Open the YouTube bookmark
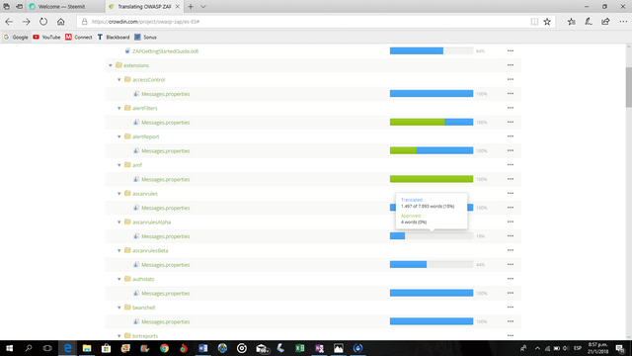The image size is (632, 356). 46,38
